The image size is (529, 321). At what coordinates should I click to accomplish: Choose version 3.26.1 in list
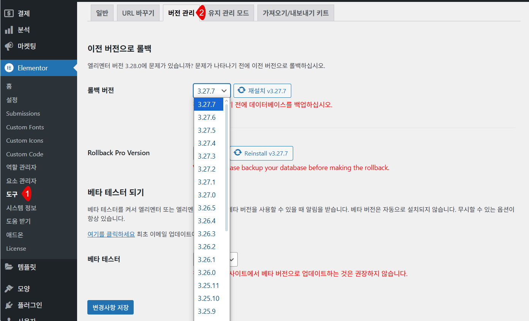[x=208, y=259]
